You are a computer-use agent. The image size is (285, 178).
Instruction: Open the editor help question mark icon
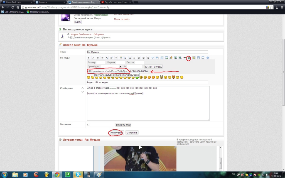[x=208, y=58]
